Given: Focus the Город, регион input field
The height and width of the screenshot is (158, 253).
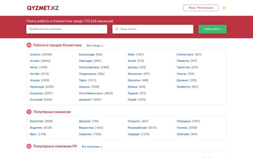Looking at the screenshot, I should [153, 29].
